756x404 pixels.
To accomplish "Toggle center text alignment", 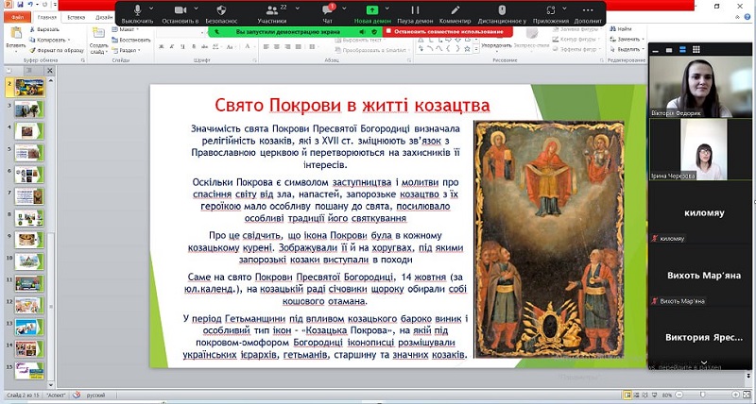I will coord(277,46).
